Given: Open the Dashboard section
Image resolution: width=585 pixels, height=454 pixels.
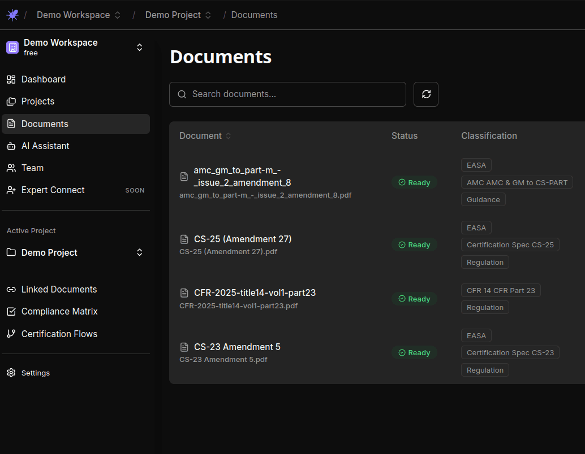Looking at the screenshot, I should (43, 79).
